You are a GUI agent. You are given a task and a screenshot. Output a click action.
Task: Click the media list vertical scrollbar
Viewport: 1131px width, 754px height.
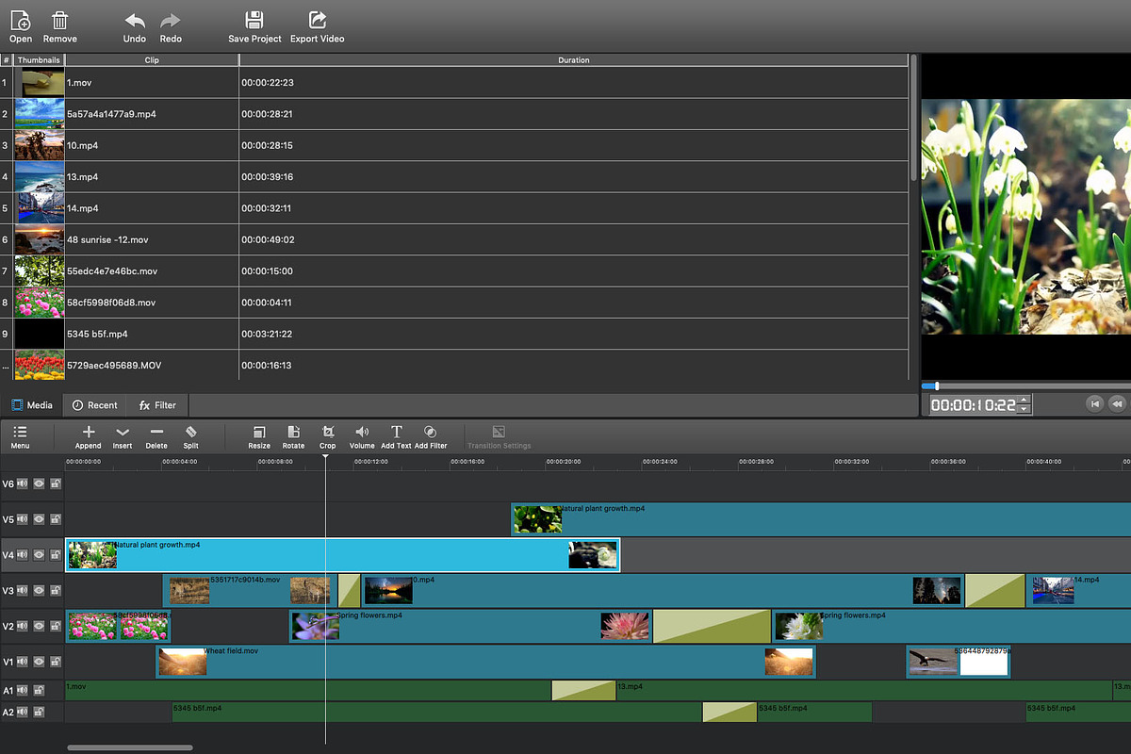click(x=914, y=118)
